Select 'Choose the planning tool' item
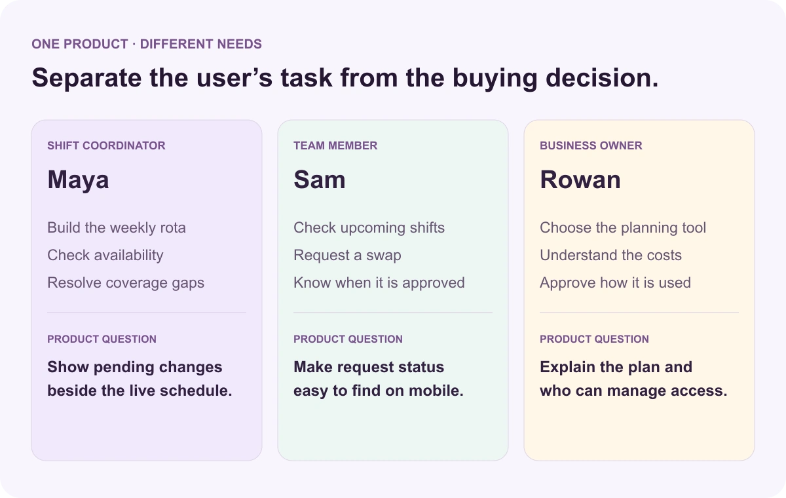Screen dimensions: 786x498 [623, 228]
